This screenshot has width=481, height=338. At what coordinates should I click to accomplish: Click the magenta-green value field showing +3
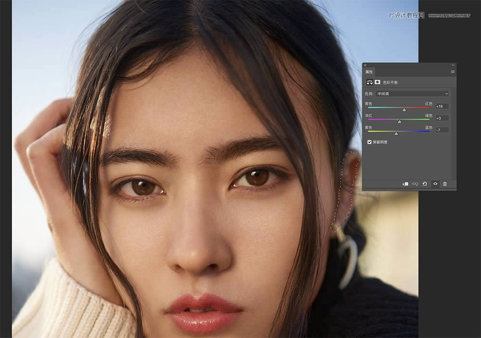[x=442, y=118]
